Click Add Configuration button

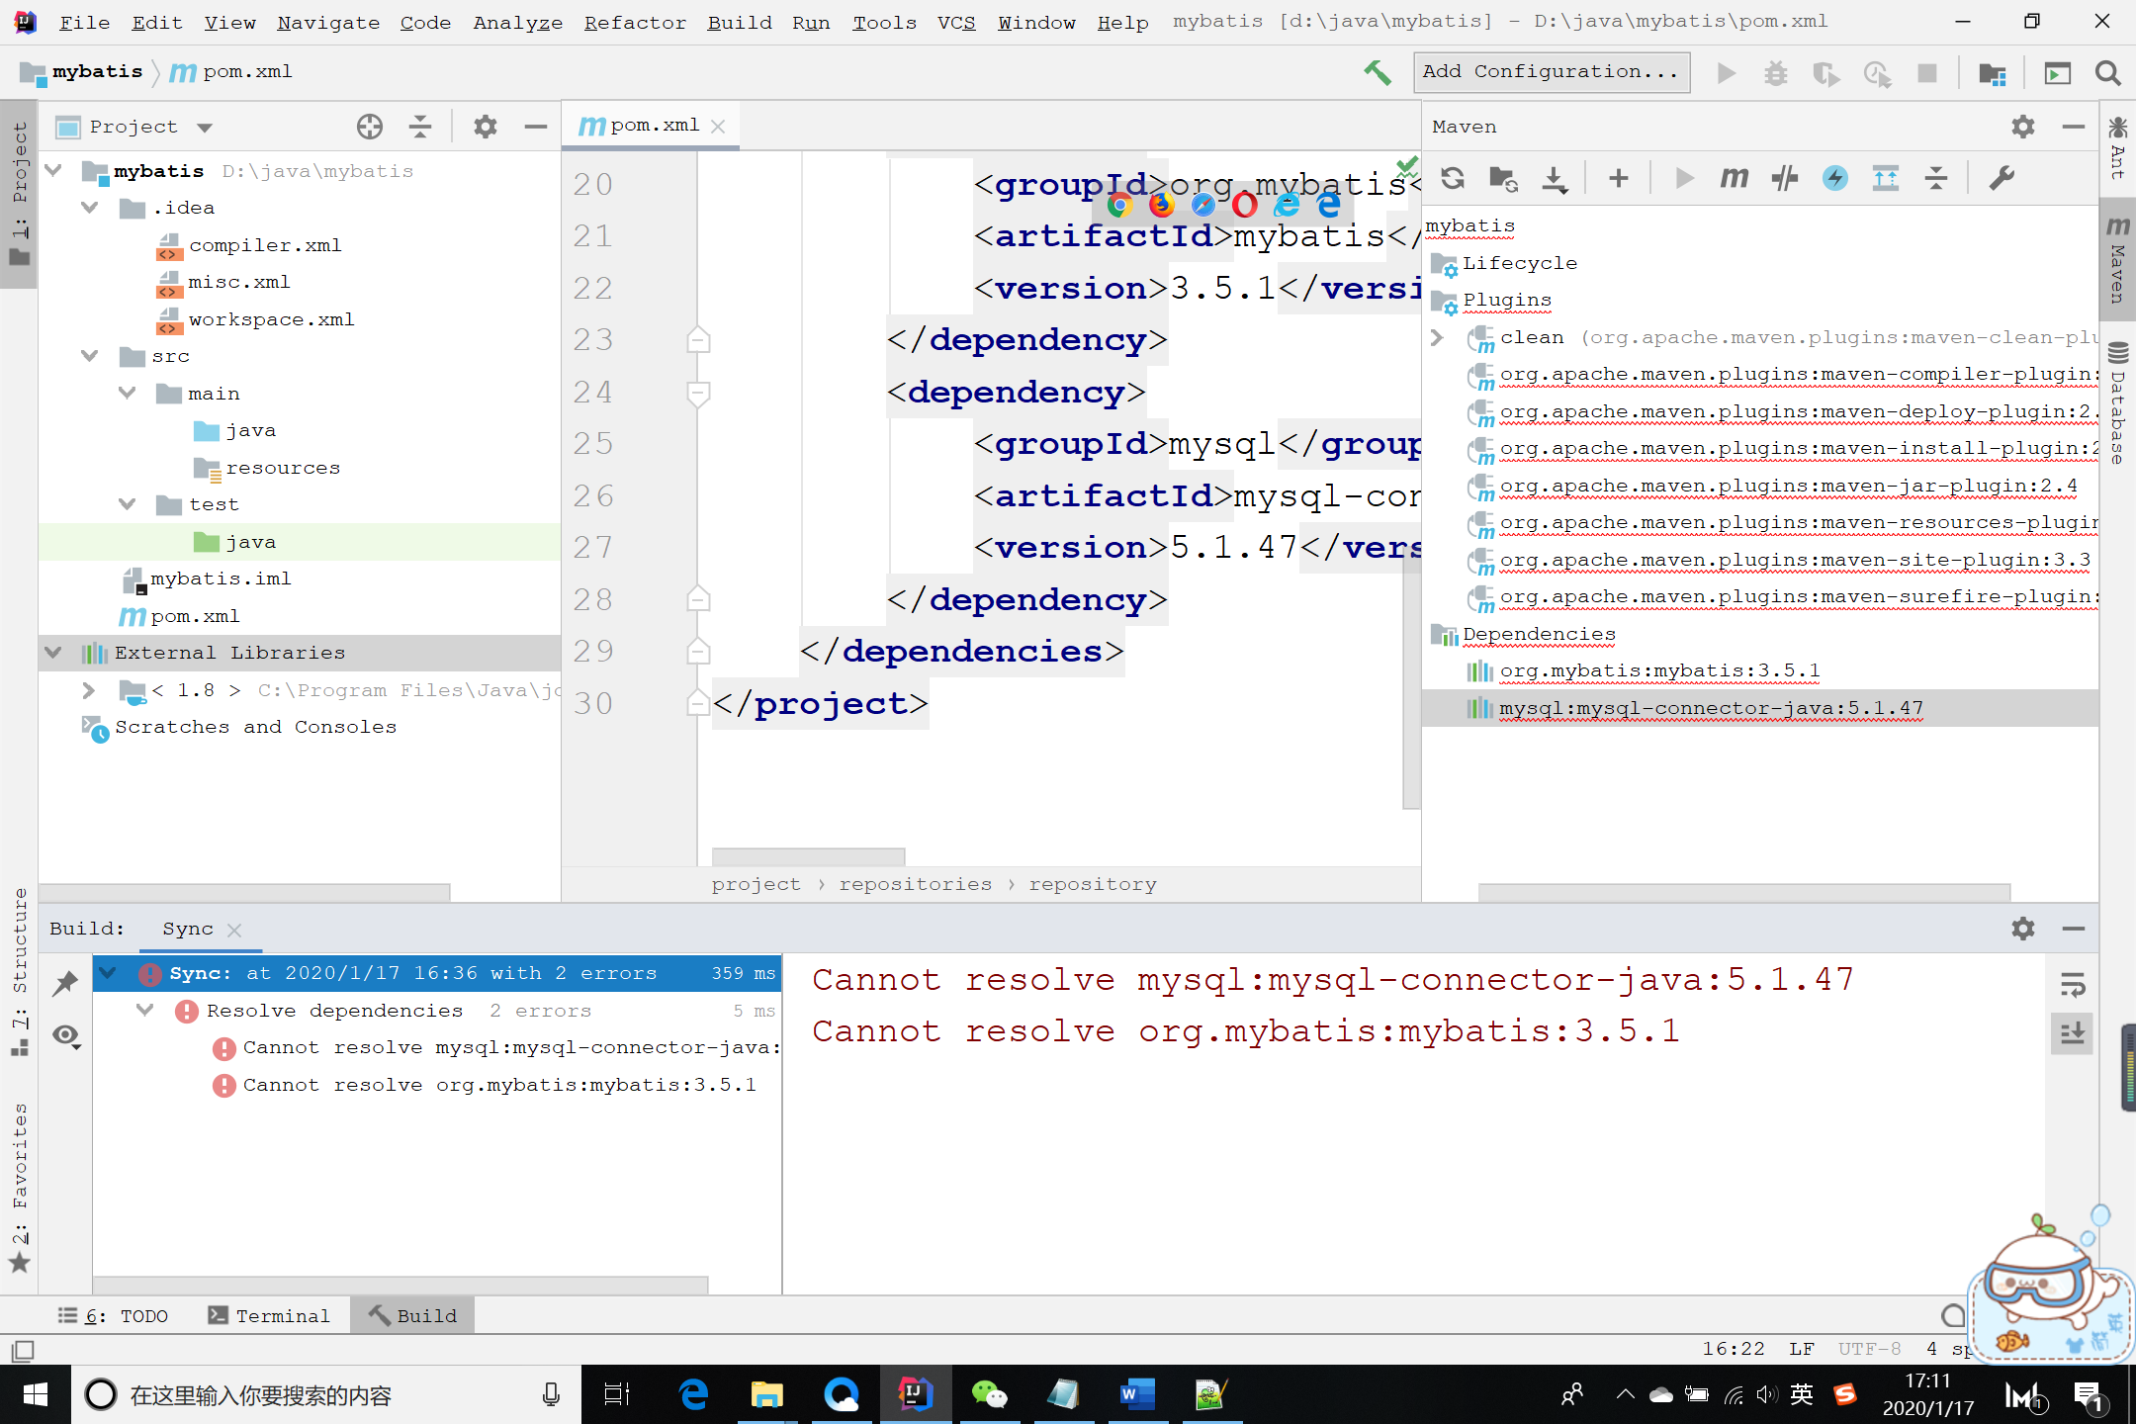click(x=1551, y=71)
